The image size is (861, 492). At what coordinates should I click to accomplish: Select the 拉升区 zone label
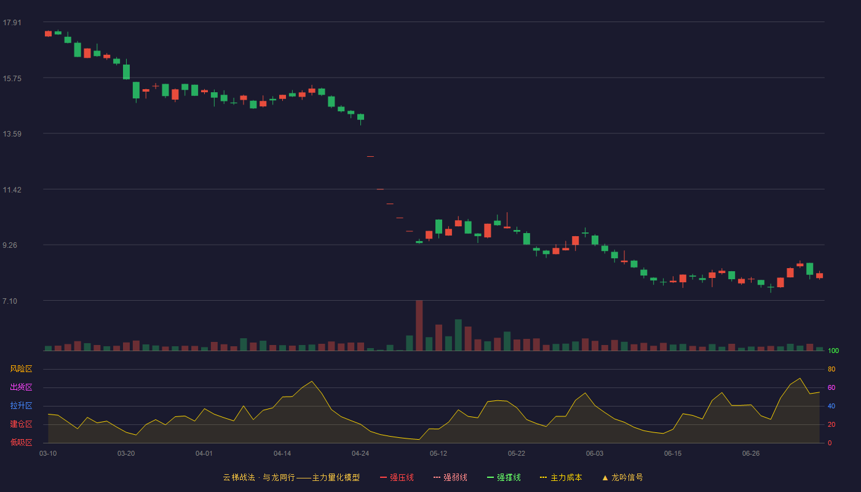[21, 406]
